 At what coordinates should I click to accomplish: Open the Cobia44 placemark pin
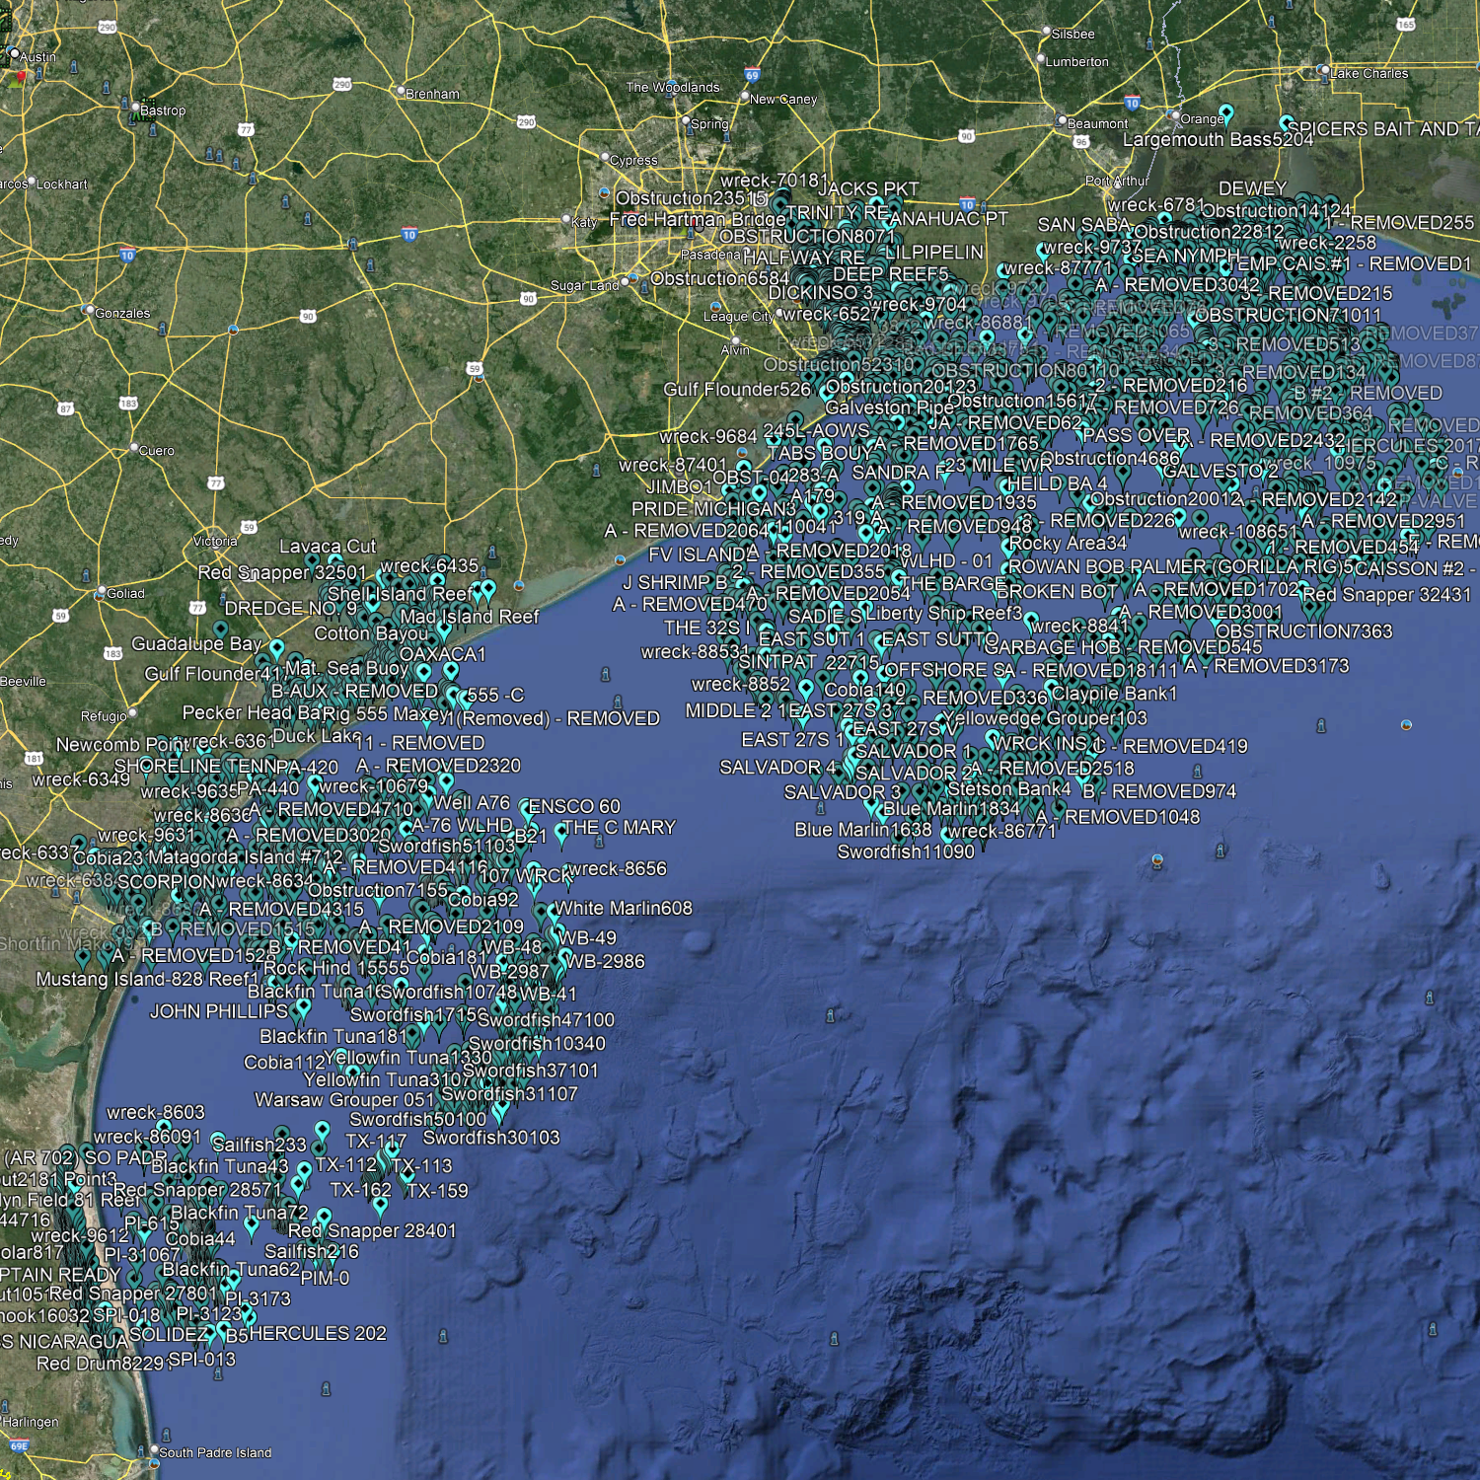tap(251, 1225)
